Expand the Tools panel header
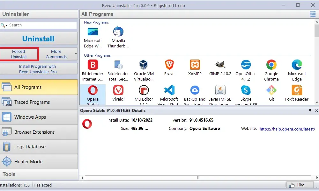The width and height of the screenshot is (319, 191). click(39, 174)
